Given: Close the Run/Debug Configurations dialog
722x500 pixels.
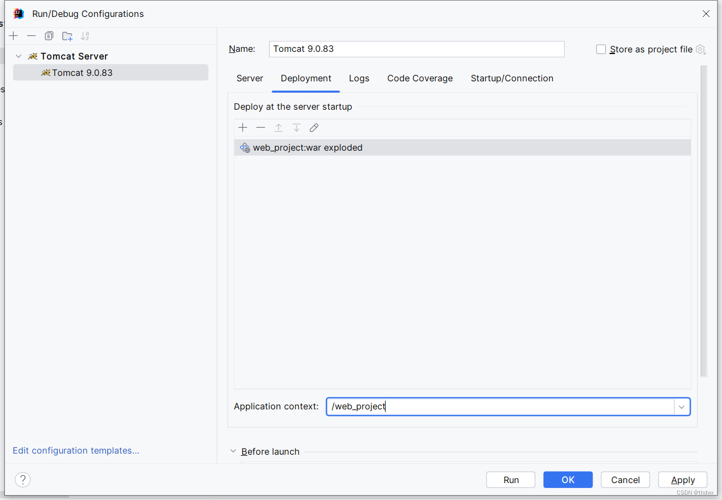Looking at the screenshot, I should pyautogui.click(x=706, y=14).
